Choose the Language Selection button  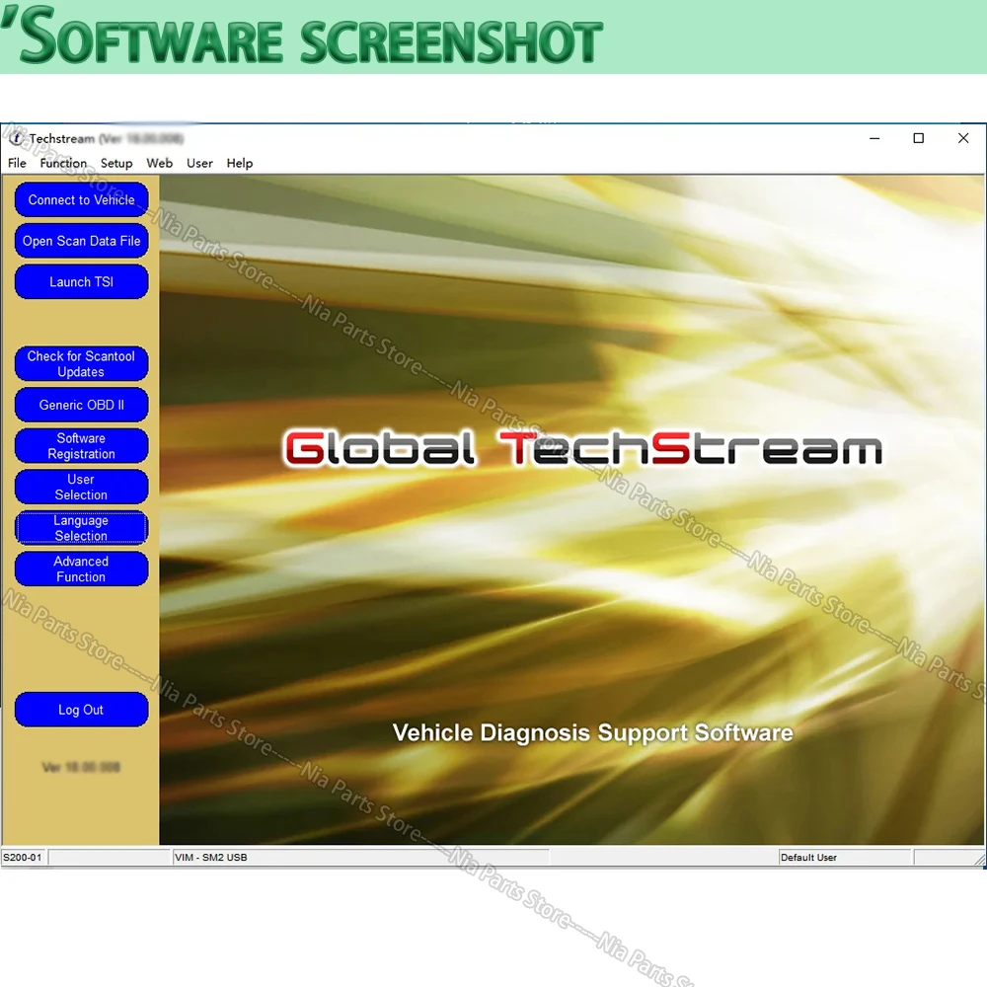point(81,527)
